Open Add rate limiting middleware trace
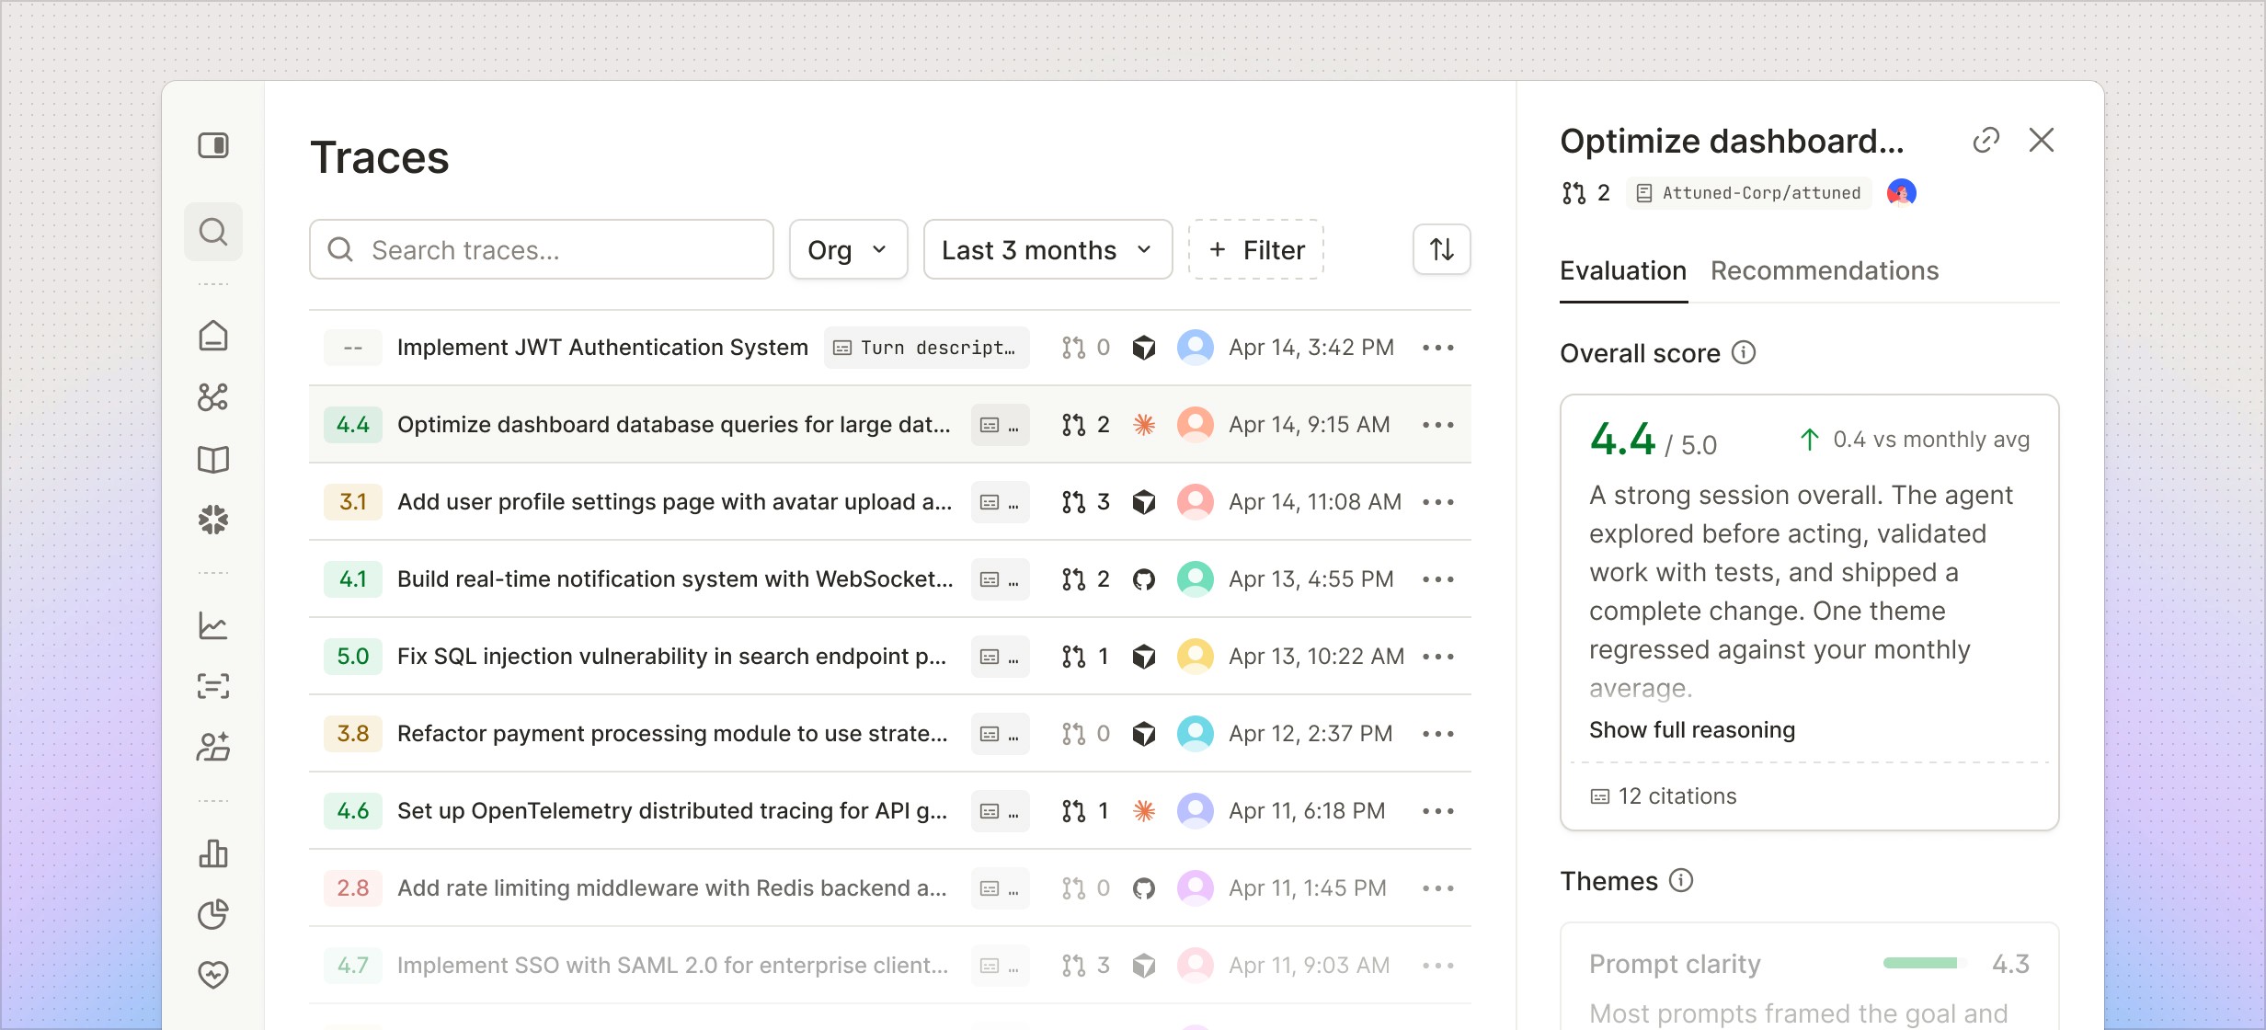 671,888
